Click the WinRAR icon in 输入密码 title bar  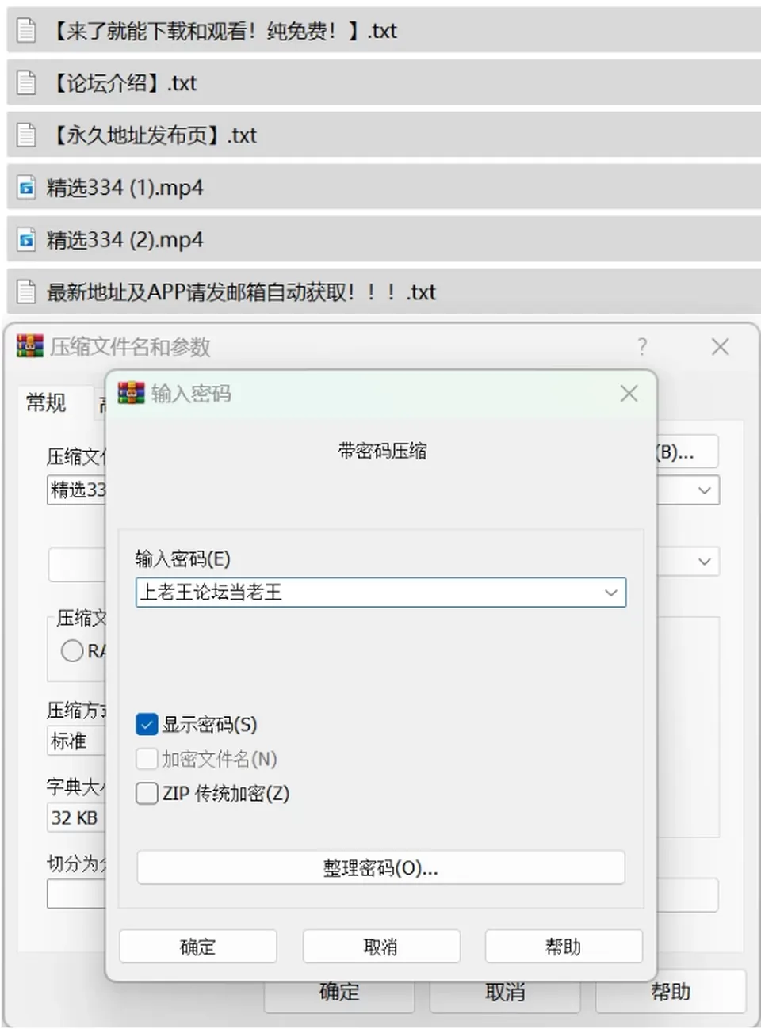[x=132, y=393]
